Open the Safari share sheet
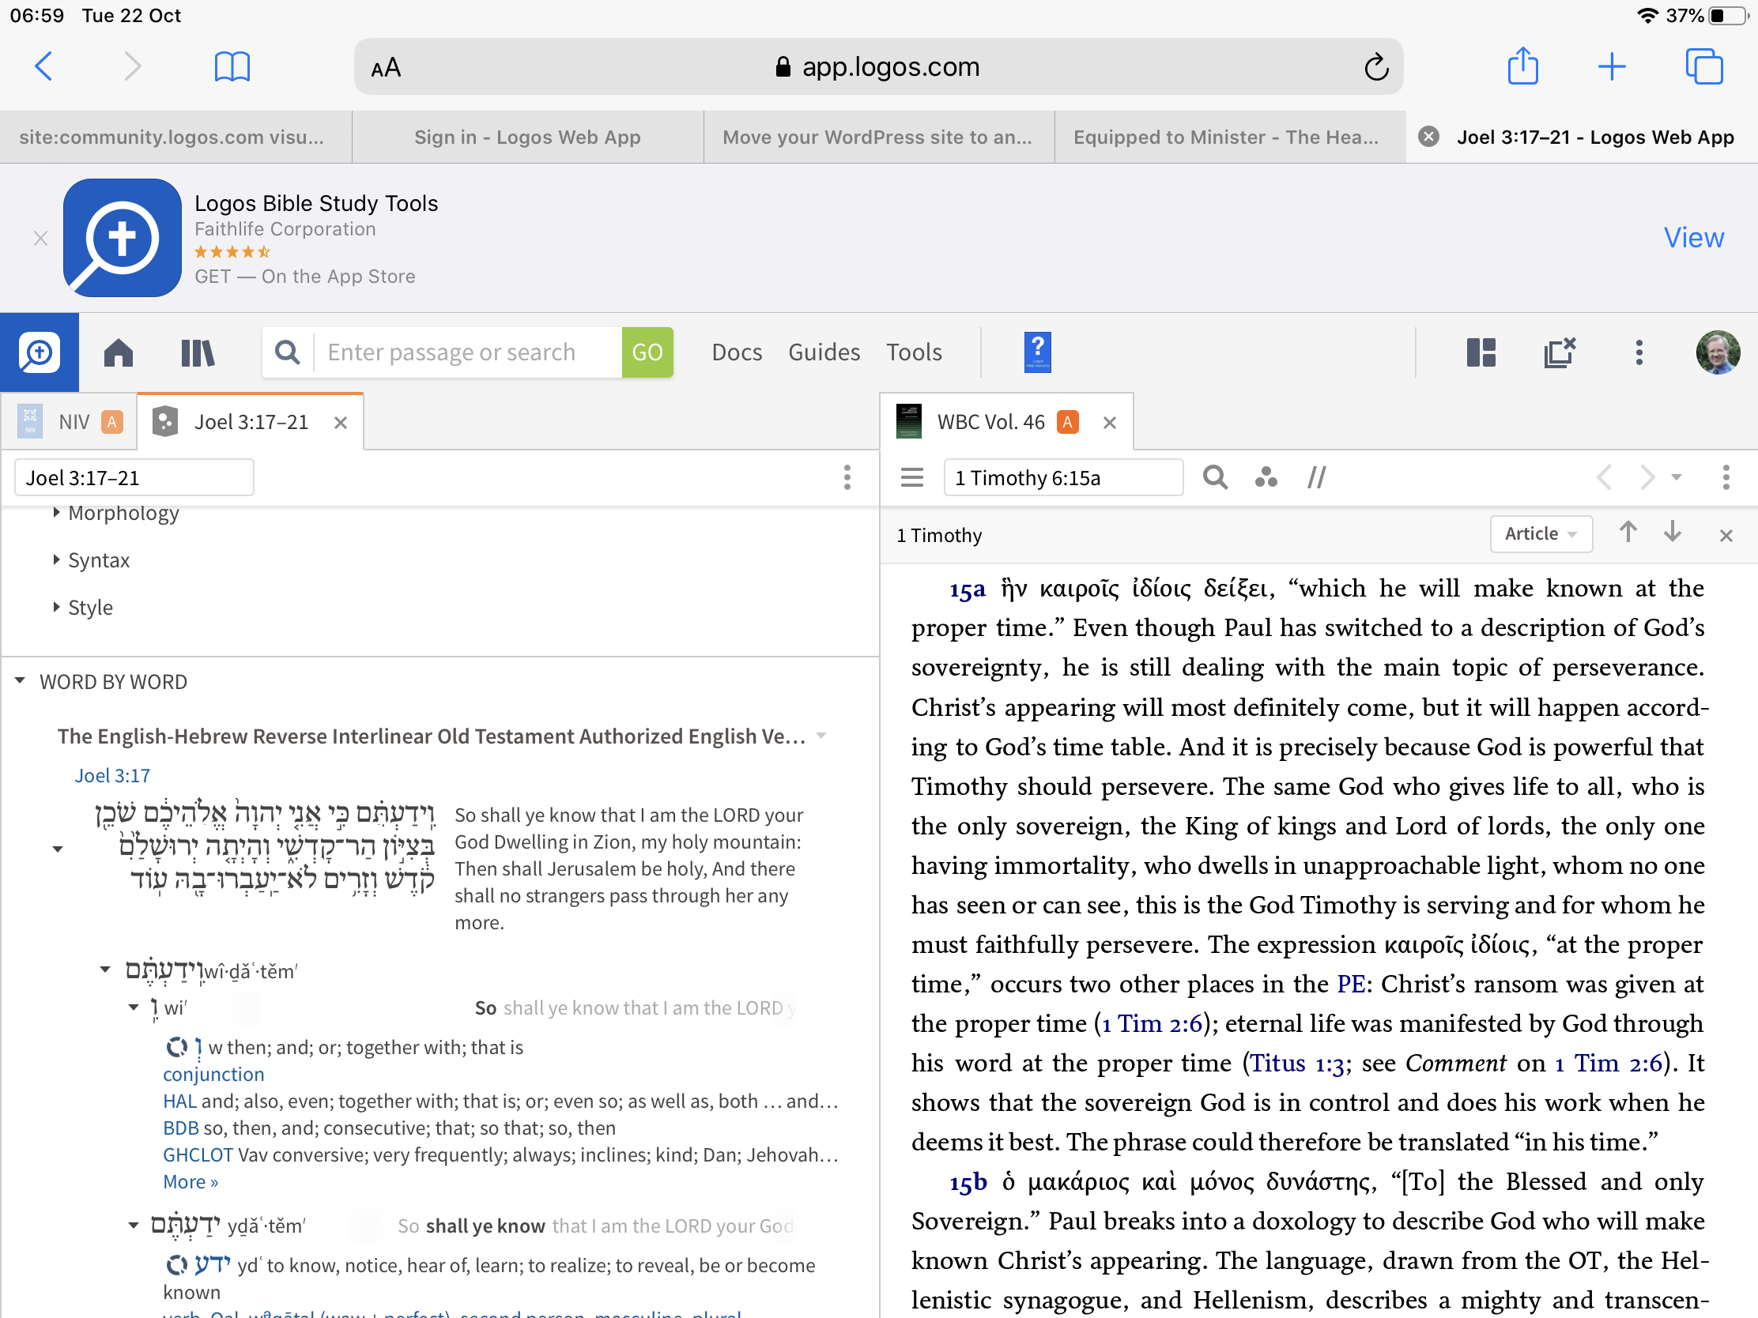Viewport: 1758px width, 1318px height. [1522, 66]
